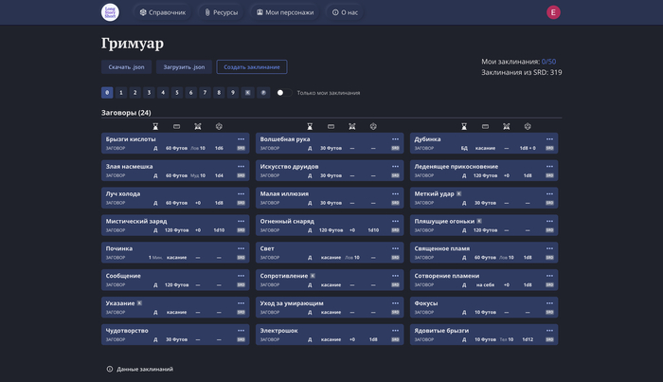Toggle the level 0 cantrips filter
The image size is (663, 382).
click(x=107, y=93)
